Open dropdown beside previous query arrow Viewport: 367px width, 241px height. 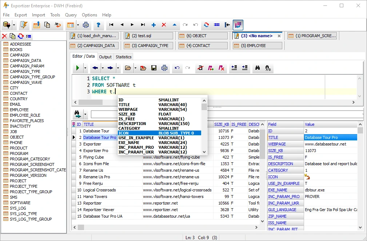tap(103, 68)
